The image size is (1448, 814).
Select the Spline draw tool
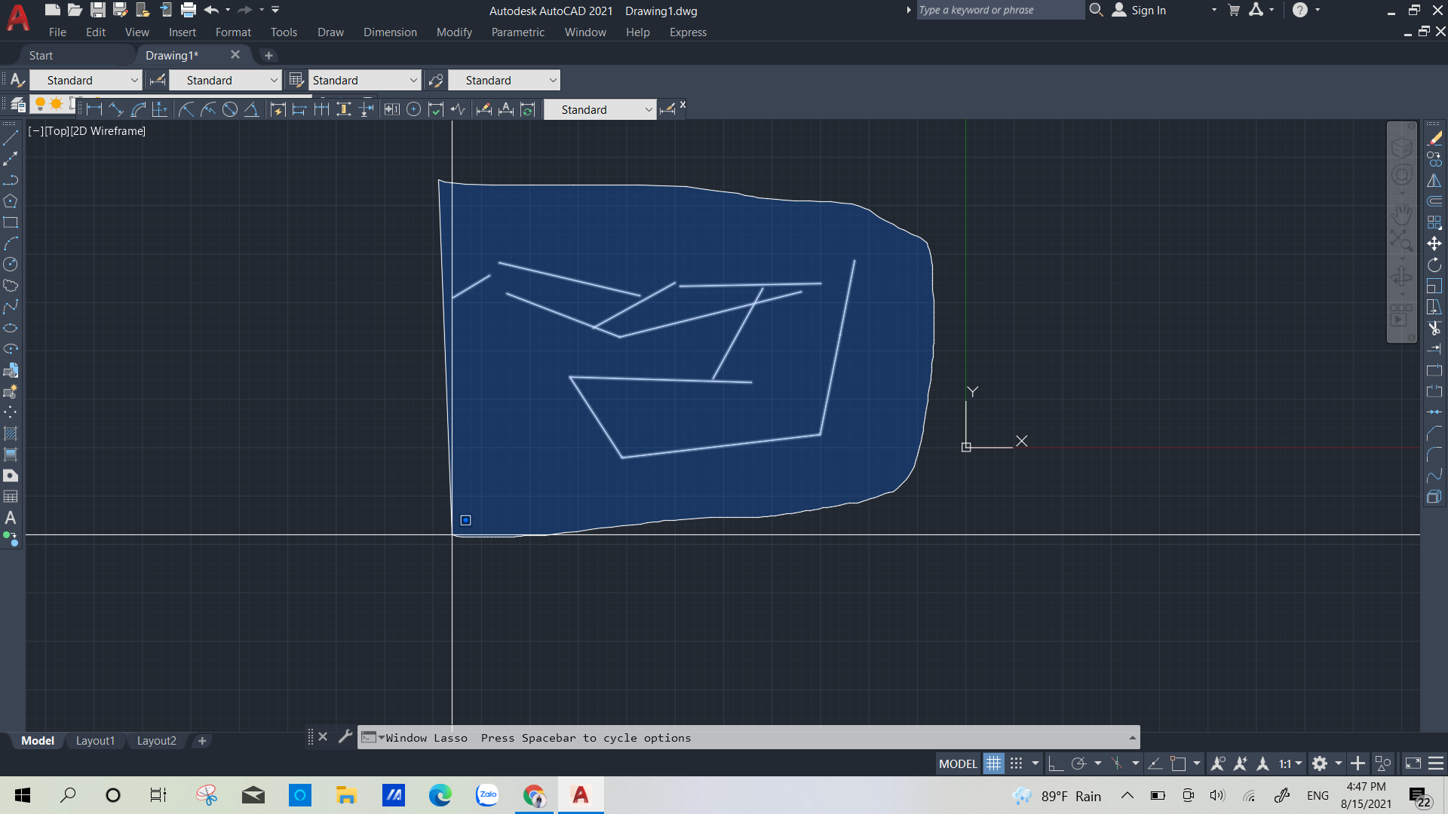point(11,307)
